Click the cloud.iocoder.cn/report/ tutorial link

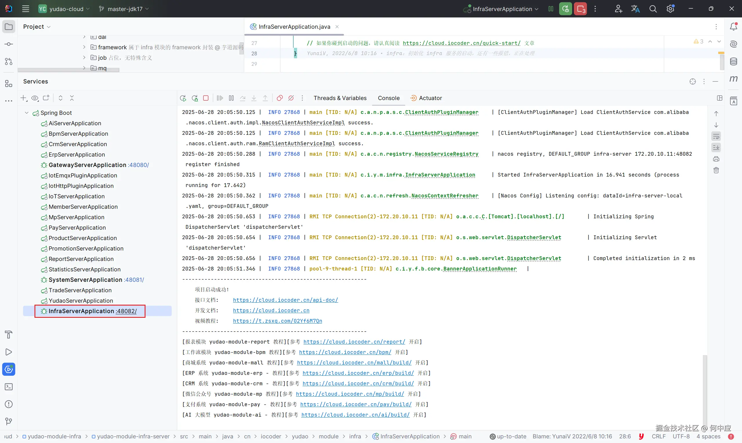354,342
